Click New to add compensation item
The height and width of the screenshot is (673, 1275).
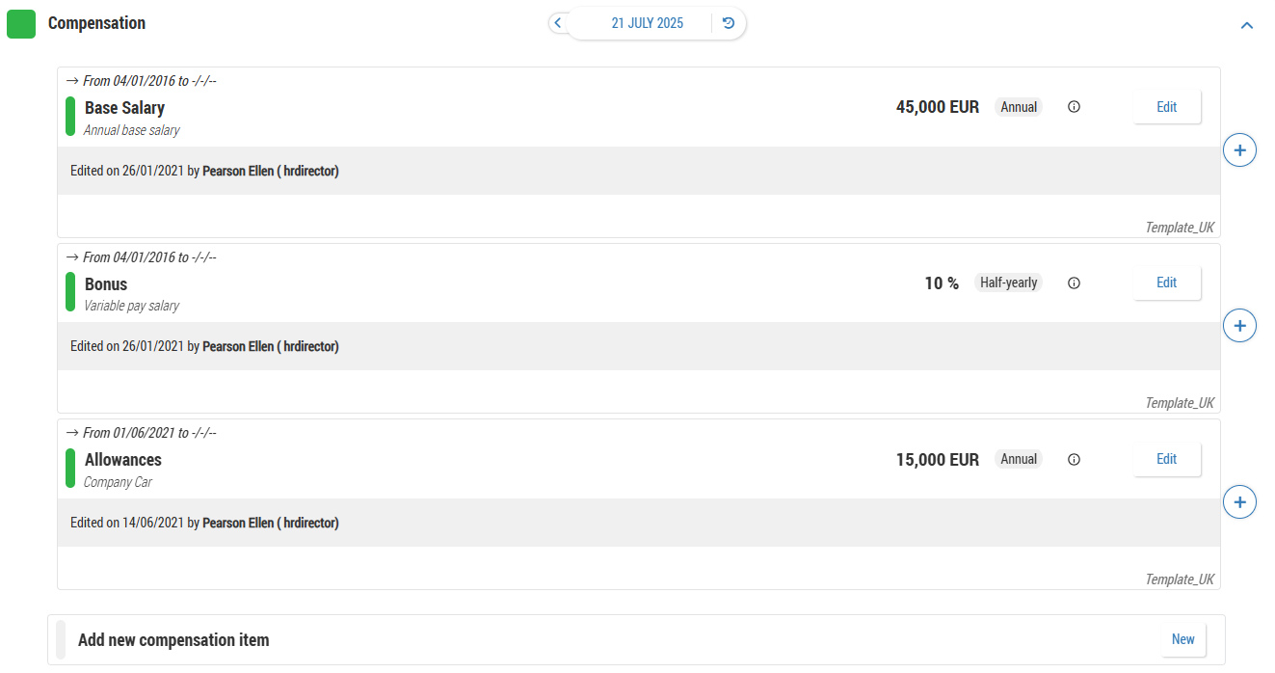(1182, 639)
